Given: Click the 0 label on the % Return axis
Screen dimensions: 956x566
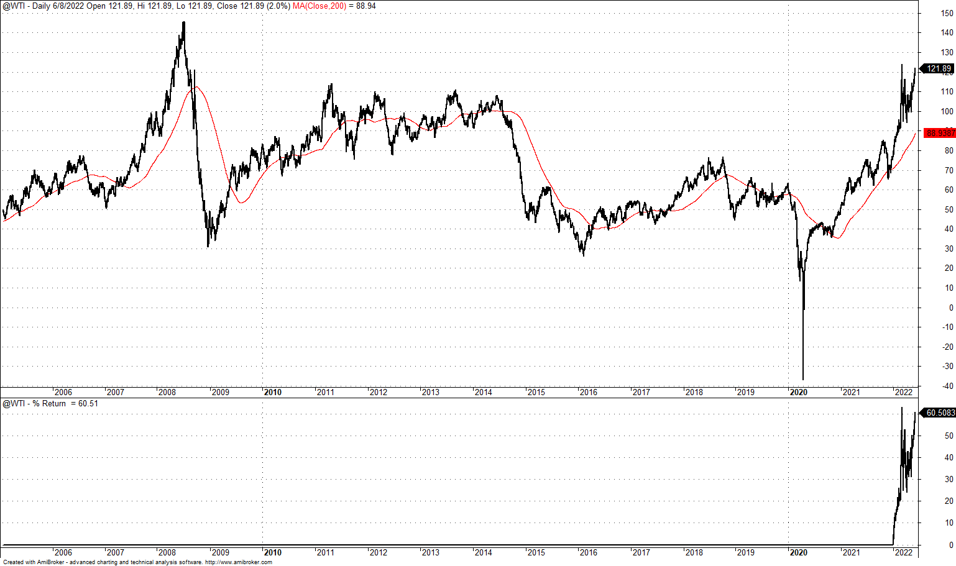Looking at the screenshot, I should pyautogui.click(x=951, y=545).
